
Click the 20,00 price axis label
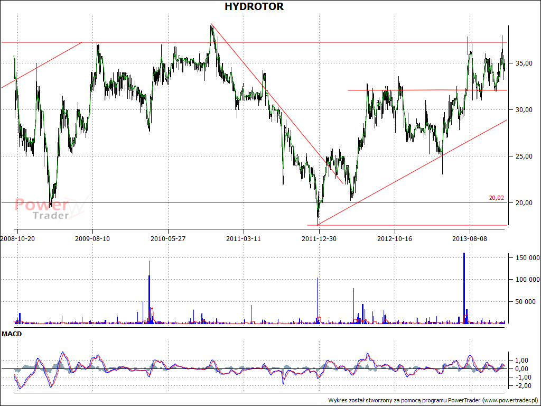pos(524,202)
